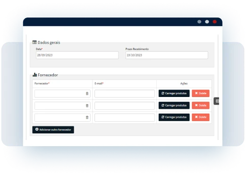Click the Ações column header
This screenshot has width=247, height=176.
click(184, 83)
